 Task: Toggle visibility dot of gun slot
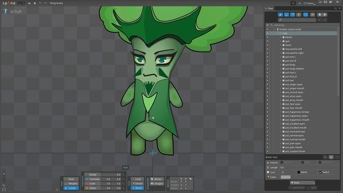click(x=267, y=41)
